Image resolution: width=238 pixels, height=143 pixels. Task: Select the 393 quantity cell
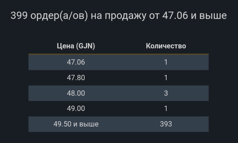[166, 124]
